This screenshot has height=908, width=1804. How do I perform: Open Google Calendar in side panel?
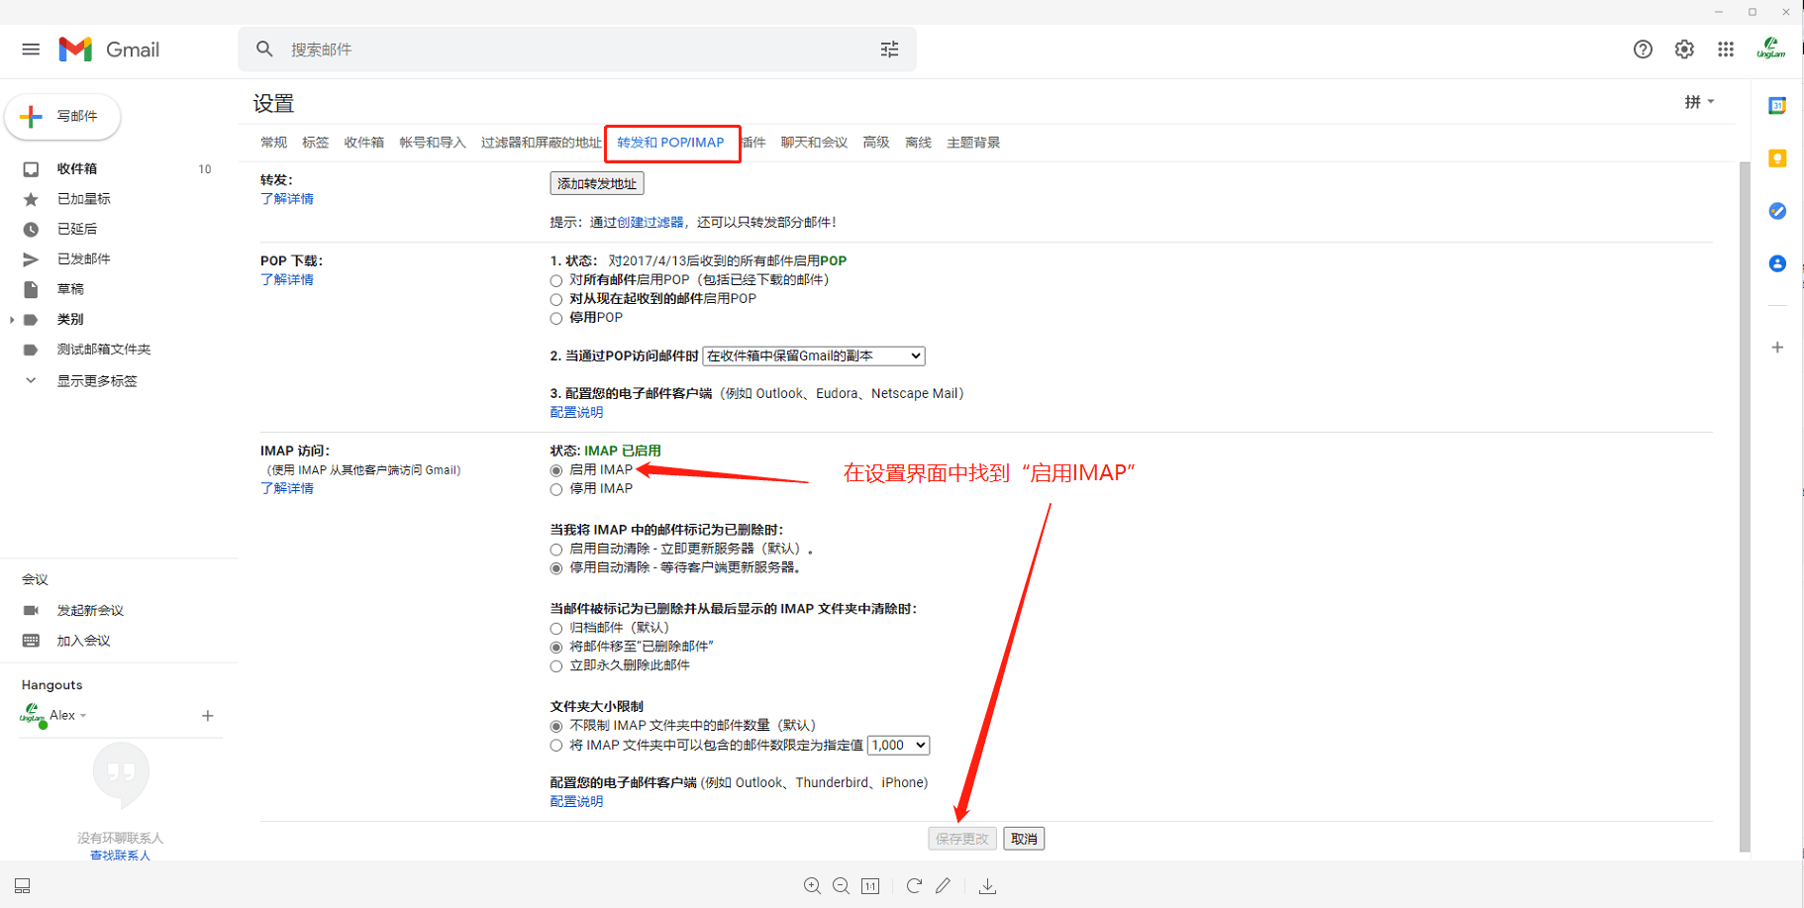(x=1777, y=106)
